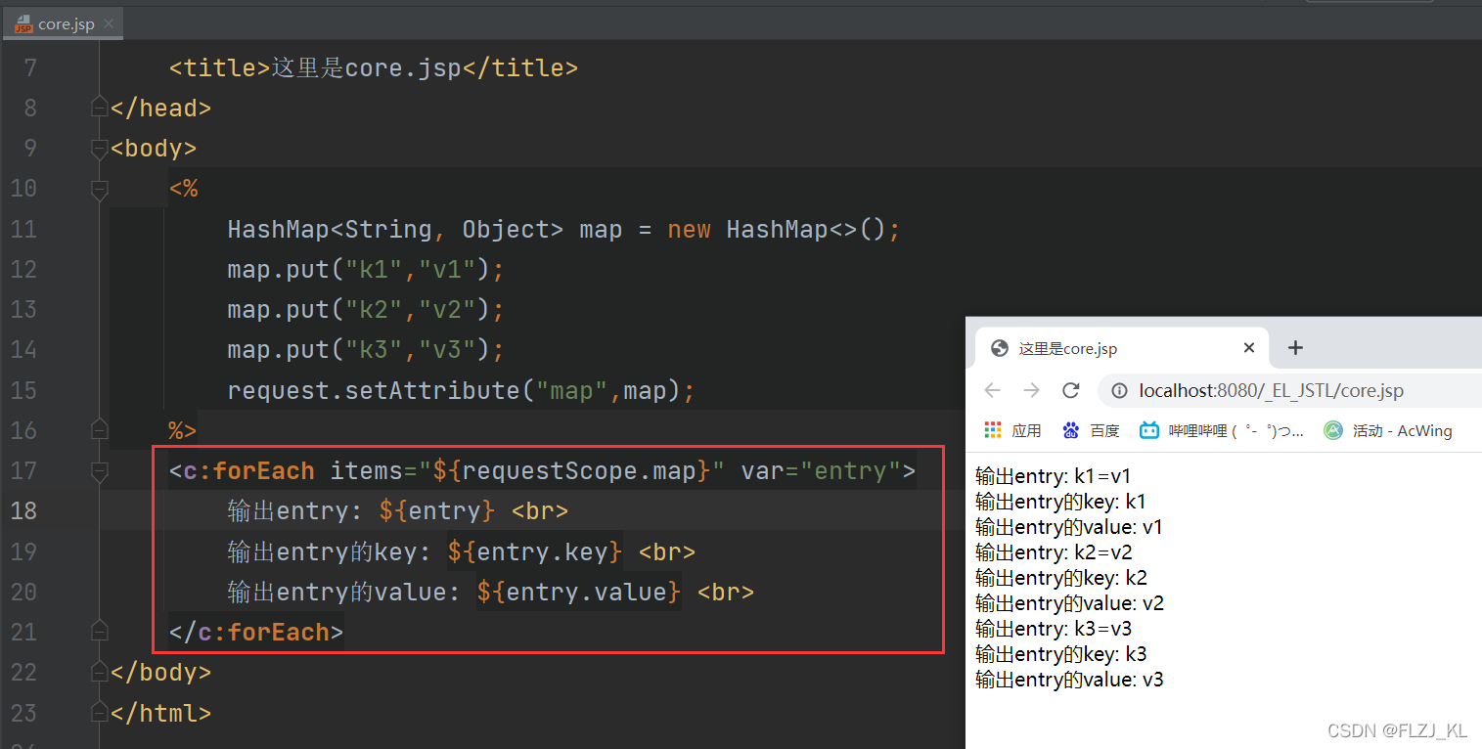Reload the browser page

click(x=1071, y=391)
